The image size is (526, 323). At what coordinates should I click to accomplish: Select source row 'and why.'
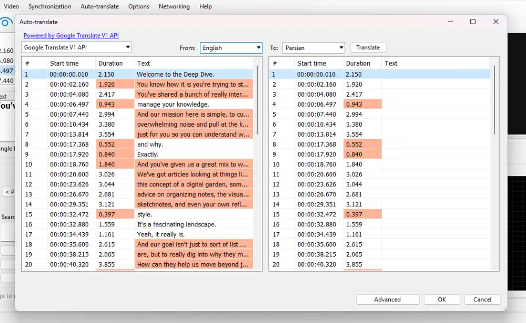click(137, 144)
